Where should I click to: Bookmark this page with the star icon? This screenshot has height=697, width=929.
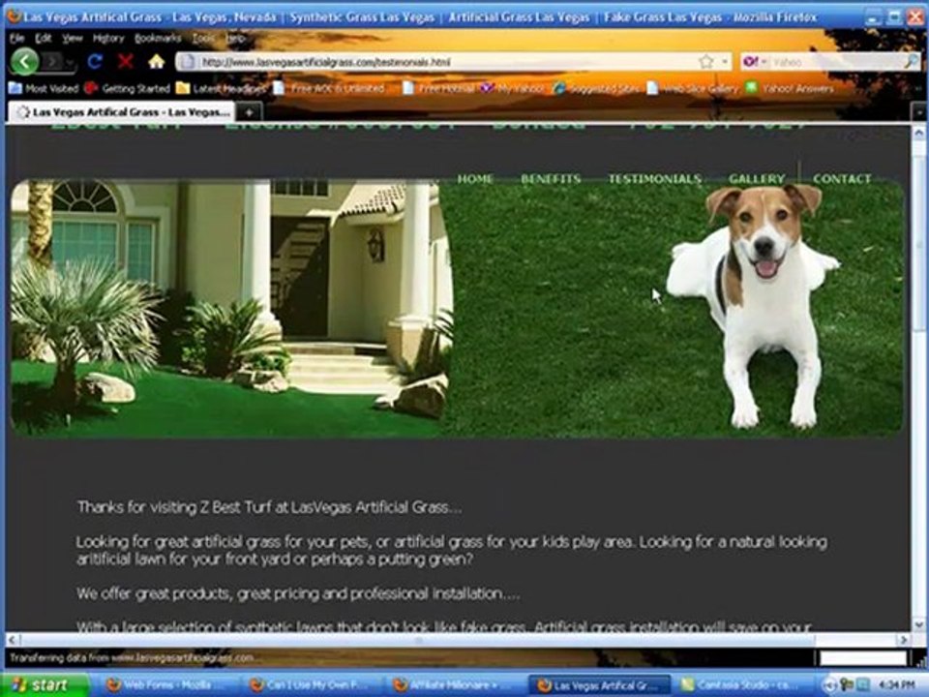click(x=705, y=62)
